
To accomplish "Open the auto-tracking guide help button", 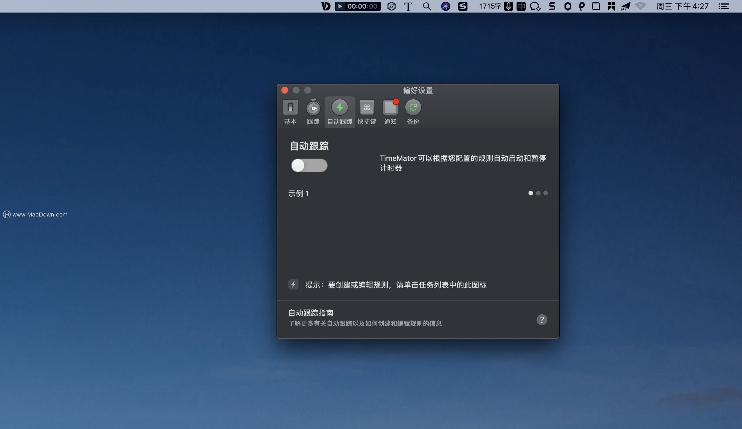I will [542, 319].
